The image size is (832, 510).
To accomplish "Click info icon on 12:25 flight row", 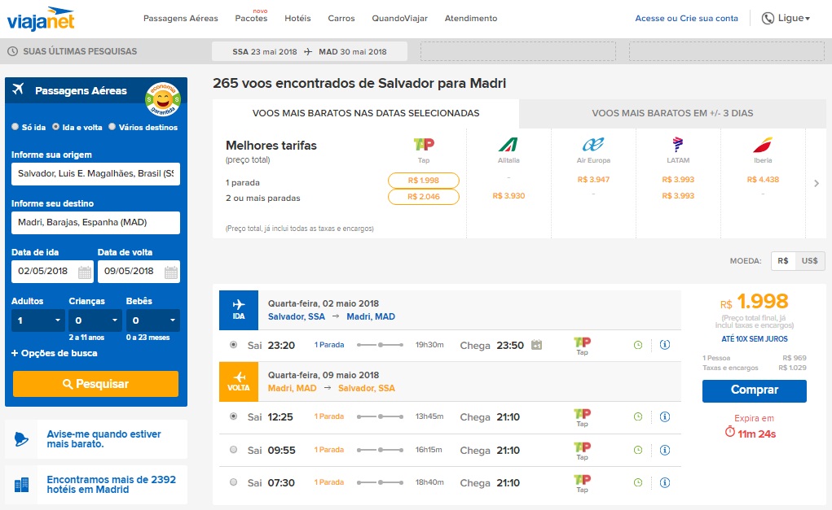I will (665, 416).
